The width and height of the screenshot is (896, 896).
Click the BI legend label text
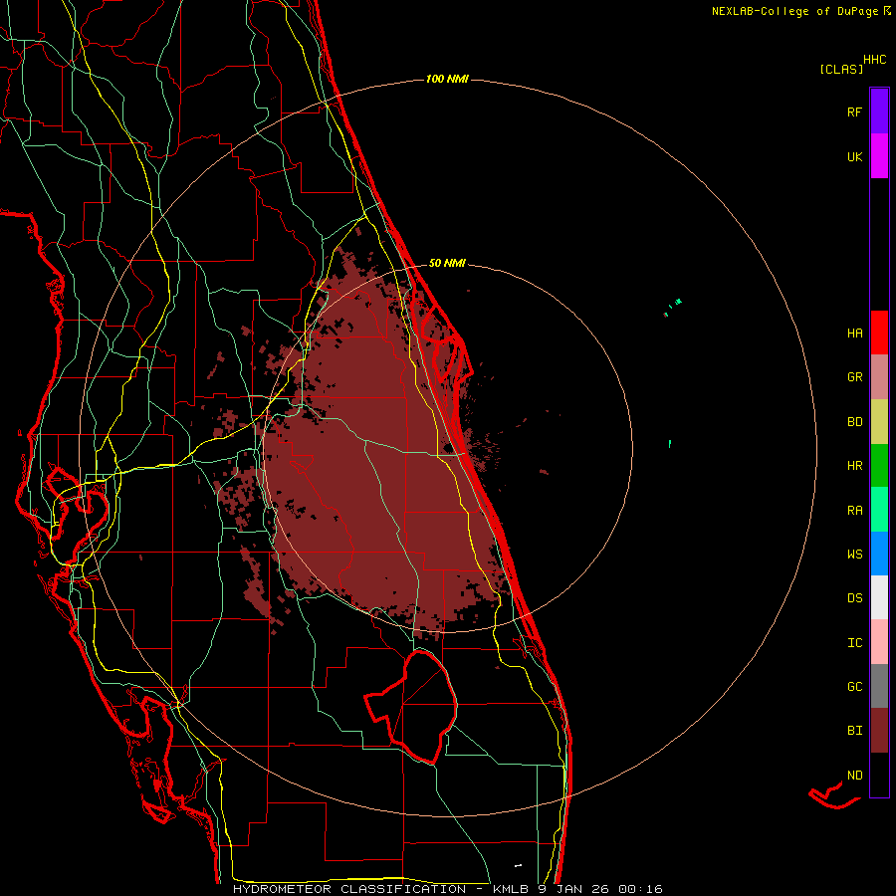click(x=855, y=731)
